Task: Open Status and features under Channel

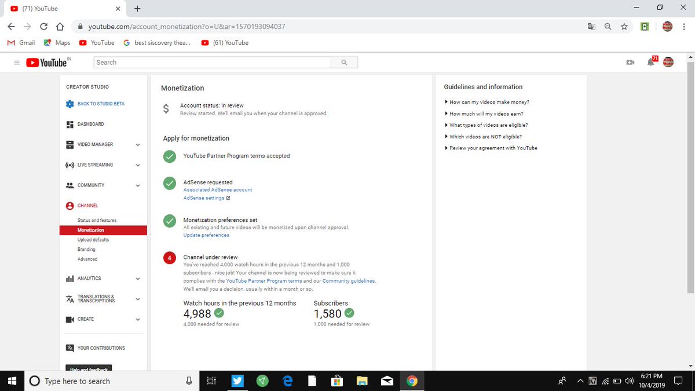Action: 97,221
